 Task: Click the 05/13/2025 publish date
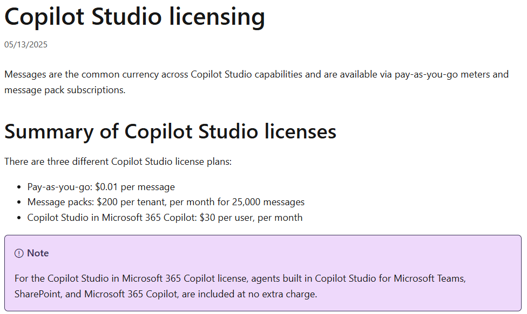pyautogui.click(x=26, y=45)
